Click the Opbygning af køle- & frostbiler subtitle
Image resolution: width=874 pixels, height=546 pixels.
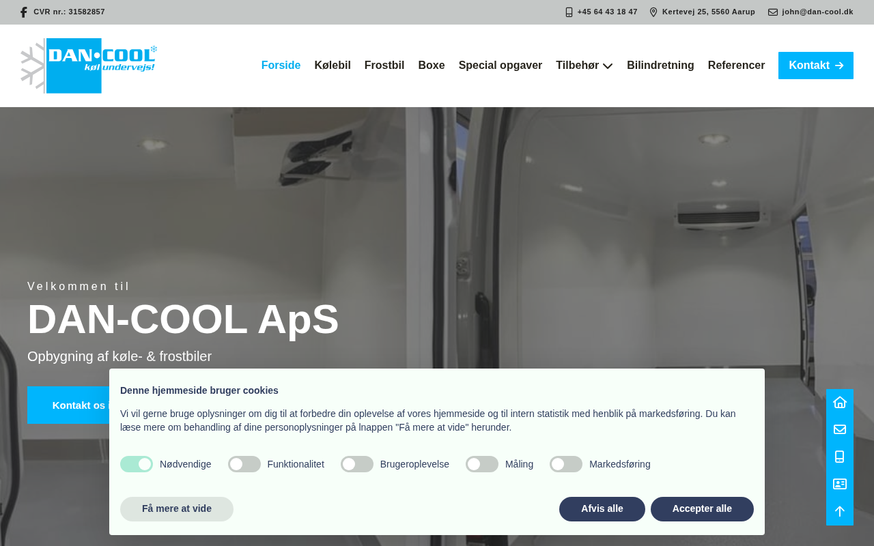click(119, 356)
